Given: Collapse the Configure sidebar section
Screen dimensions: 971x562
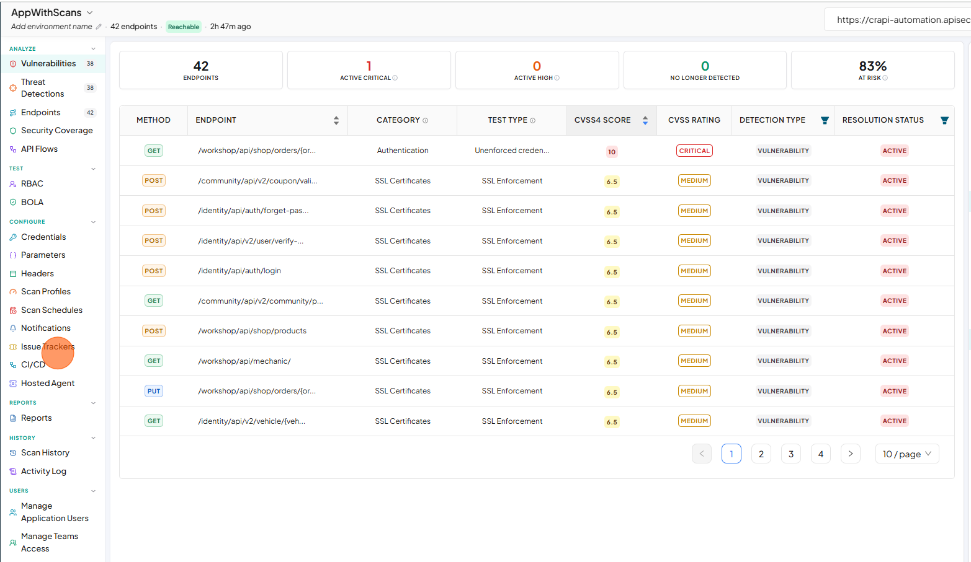Looking at the screenshot, I should point(94,222).
